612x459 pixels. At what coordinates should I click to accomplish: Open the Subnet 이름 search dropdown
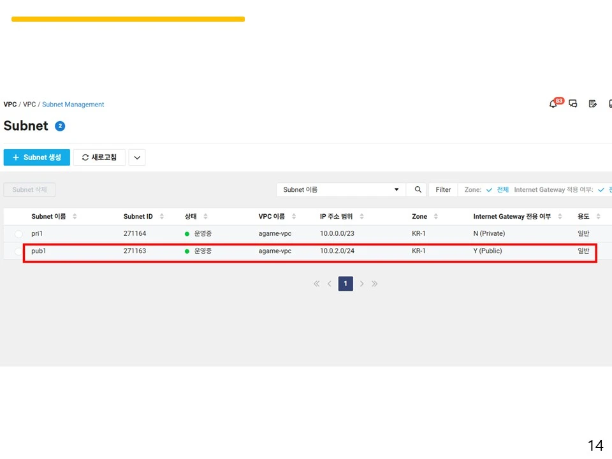341,190
